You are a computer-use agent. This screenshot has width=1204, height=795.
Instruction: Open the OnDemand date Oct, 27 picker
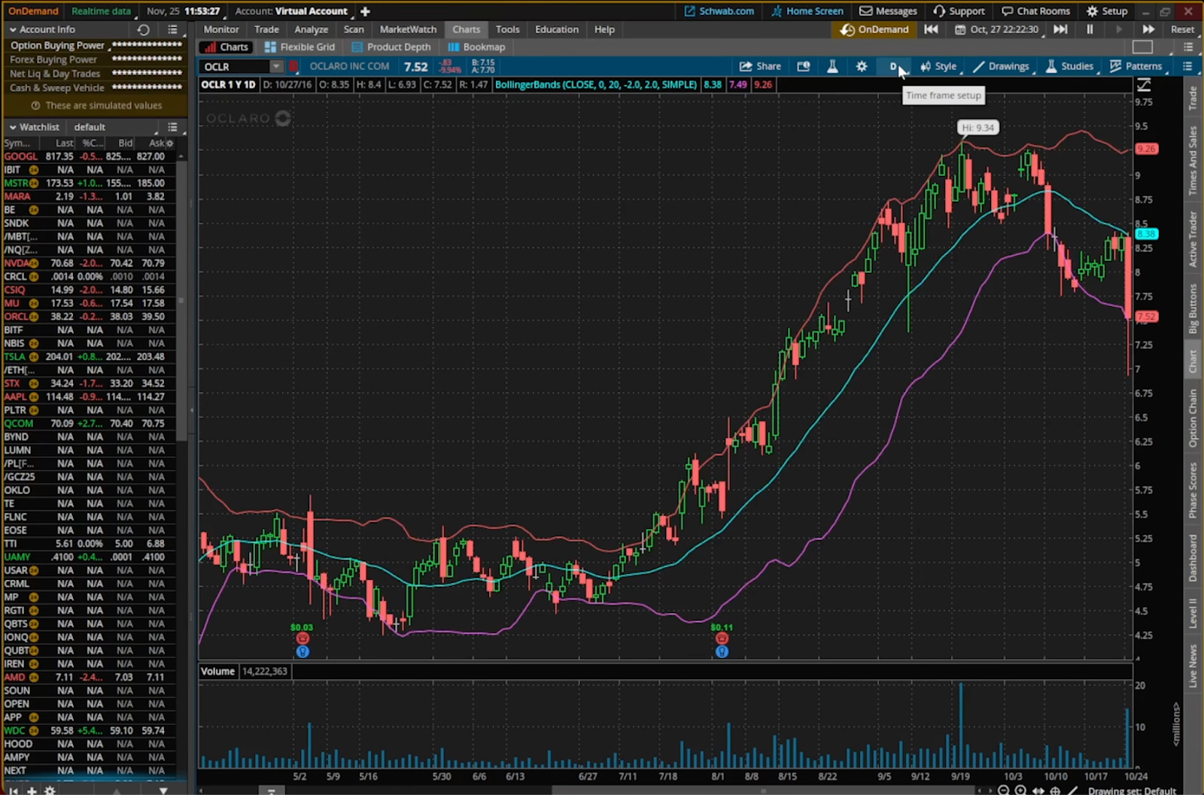click(997, 29)
